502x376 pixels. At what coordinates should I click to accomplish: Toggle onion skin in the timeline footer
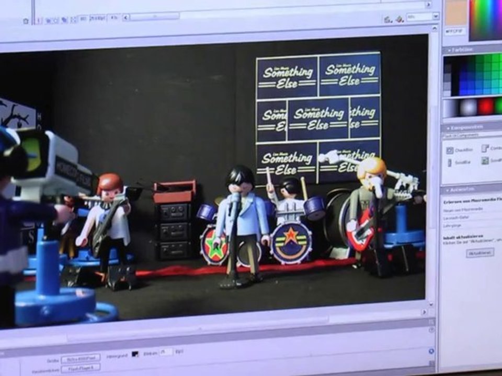coord(48,21)
